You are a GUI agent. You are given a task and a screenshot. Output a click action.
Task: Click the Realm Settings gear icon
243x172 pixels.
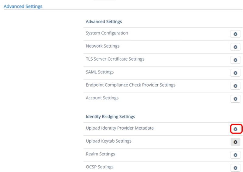pyautogui.click(x=235, y=155)
